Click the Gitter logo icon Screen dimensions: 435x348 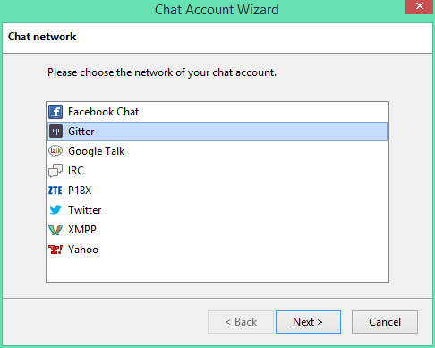(x=55, y=132)
